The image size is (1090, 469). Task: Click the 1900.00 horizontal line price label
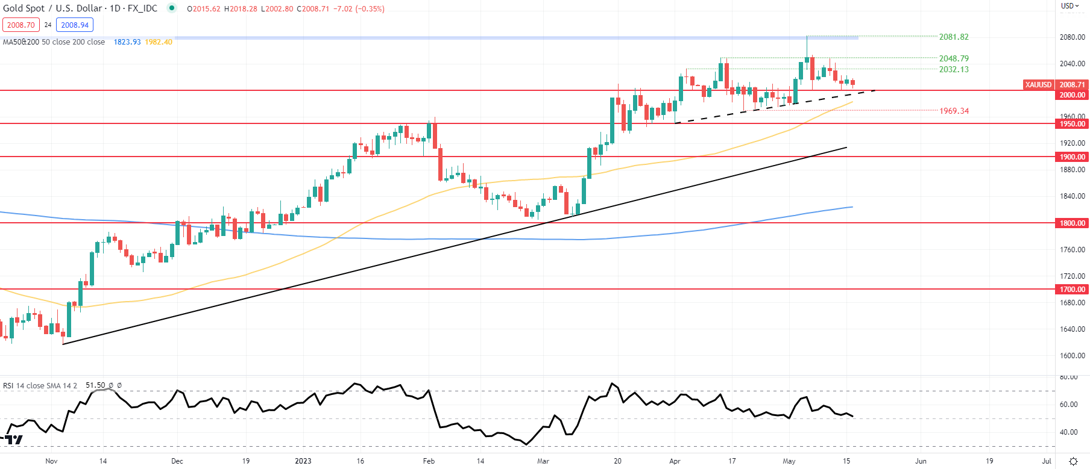point(1073,157)
